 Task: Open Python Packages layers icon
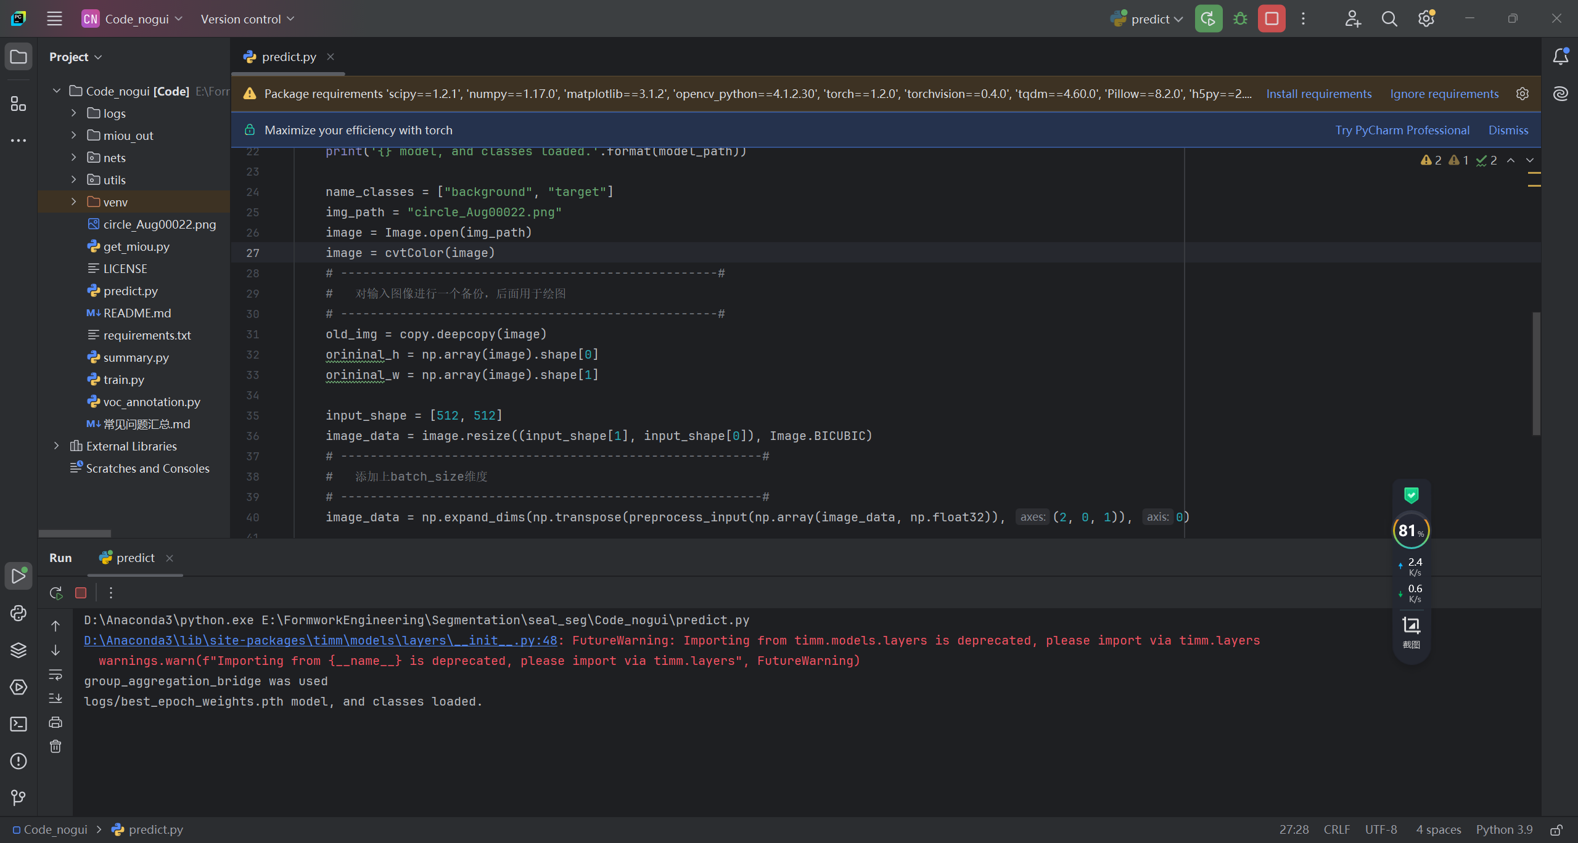tap(18, 650)
